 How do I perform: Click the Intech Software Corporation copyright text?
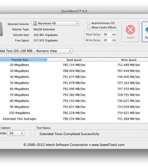74,145
